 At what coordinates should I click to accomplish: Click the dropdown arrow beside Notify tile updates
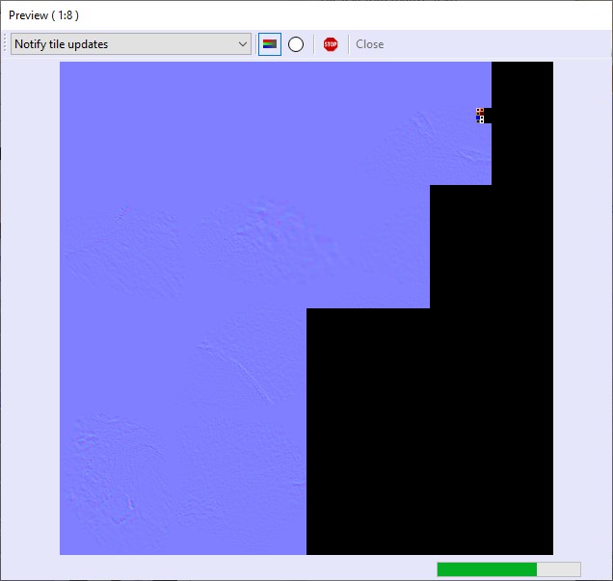[242, 44]
